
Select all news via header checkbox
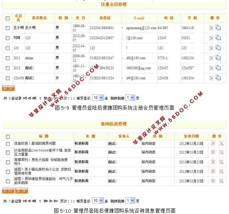point(7,136)
